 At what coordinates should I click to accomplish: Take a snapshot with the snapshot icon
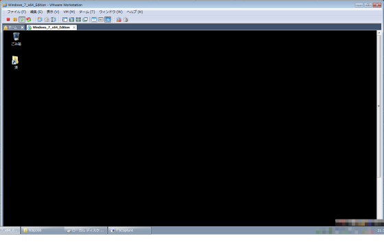pyautogui.click(x=40, y=20)
